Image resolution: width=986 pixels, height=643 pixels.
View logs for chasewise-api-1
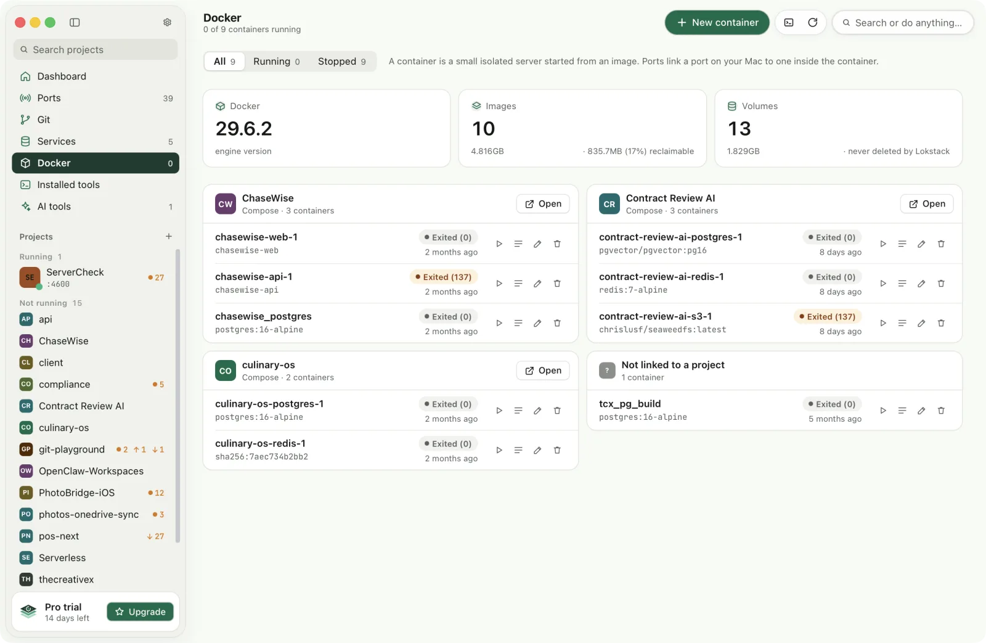518,284
